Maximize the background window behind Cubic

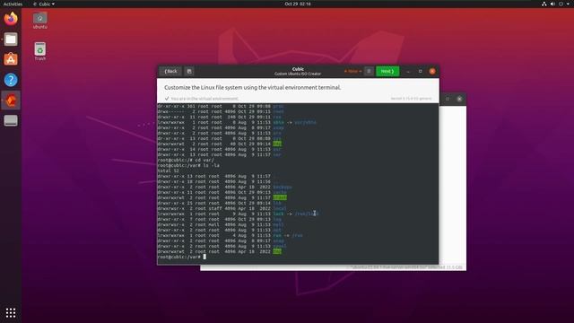[448, 99]
